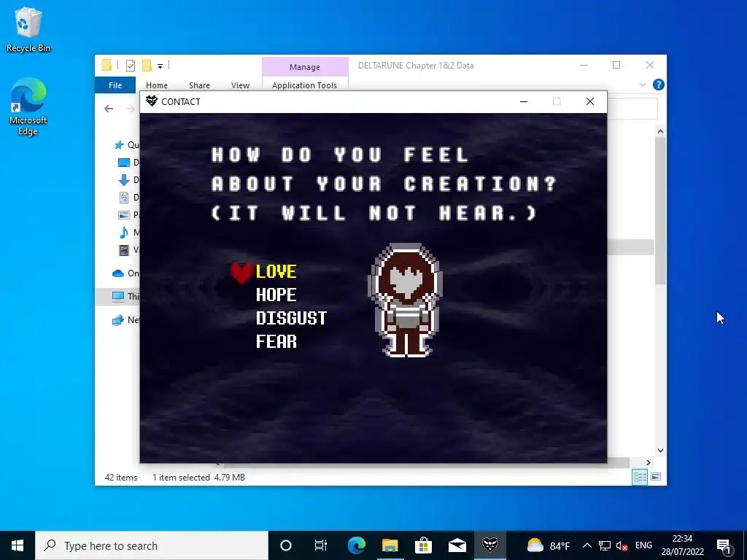747x560 pixels.
Task: Open the notification center icon
Action: 724,546
